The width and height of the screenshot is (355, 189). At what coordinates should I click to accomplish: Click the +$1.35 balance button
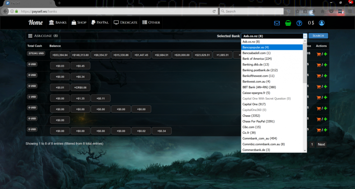pos(80,98)
